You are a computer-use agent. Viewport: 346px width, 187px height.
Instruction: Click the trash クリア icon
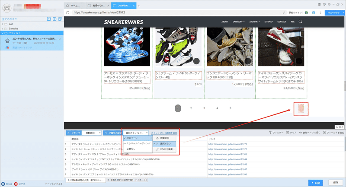pyautogui.click(x=288, y=133)
